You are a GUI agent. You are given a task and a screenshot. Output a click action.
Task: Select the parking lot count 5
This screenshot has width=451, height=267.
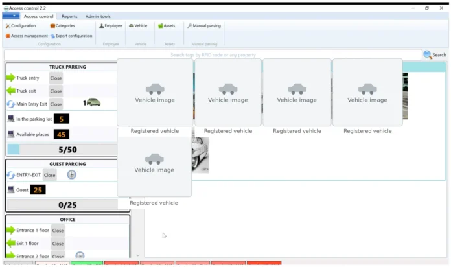(x=62, y=119)
